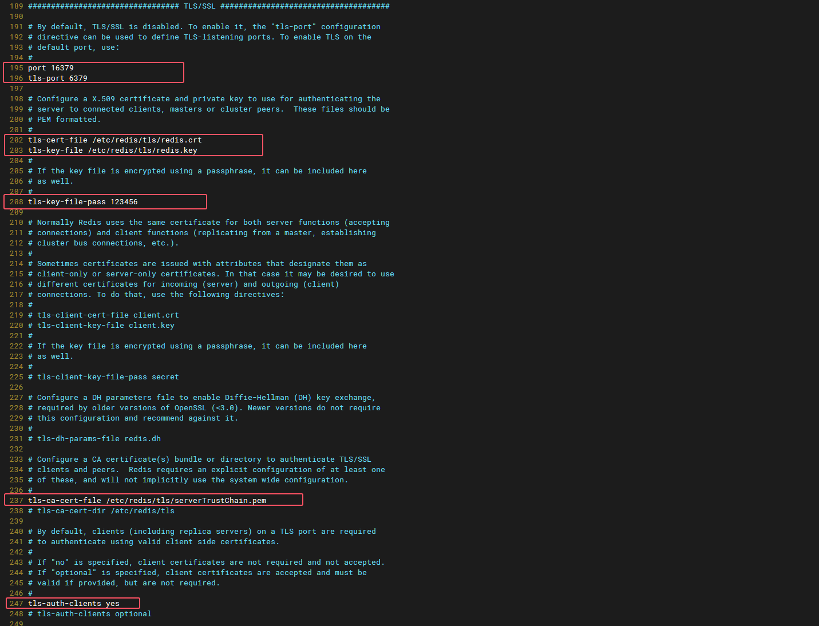Screen dimensions: 819x626
Task: Click line number 195 in the gutter
Action: [16, 68]
